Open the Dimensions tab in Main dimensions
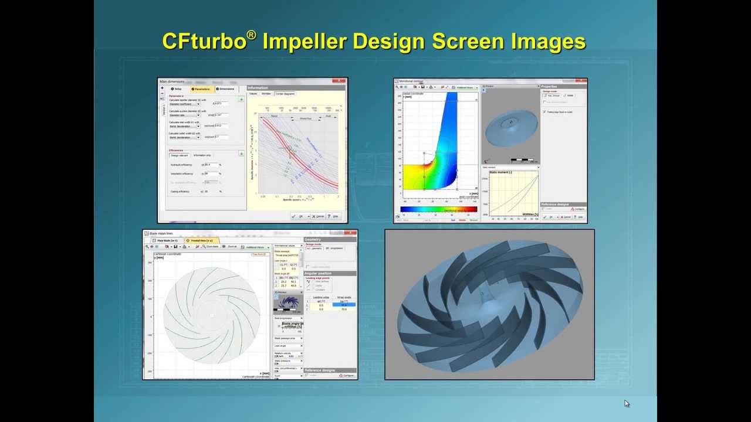Viewport: 751px width, 422px height. (226, 89)
